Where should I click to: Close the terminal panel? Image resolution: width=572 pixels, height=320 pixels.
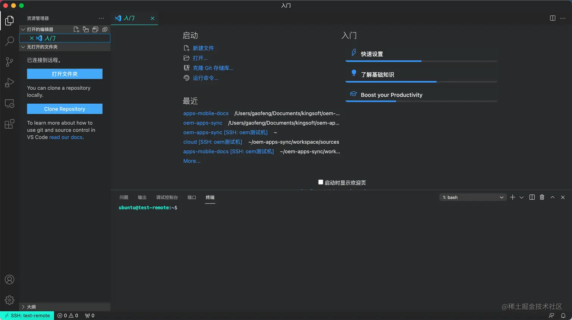[x=563, y=197]
